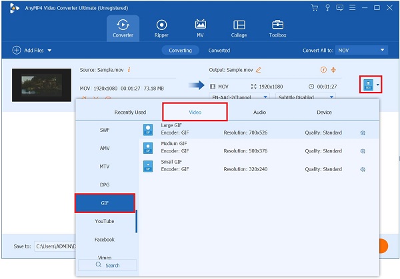Open the MV maker module
Viewport: 400px width, 279px height.
(x=200, y=28)
